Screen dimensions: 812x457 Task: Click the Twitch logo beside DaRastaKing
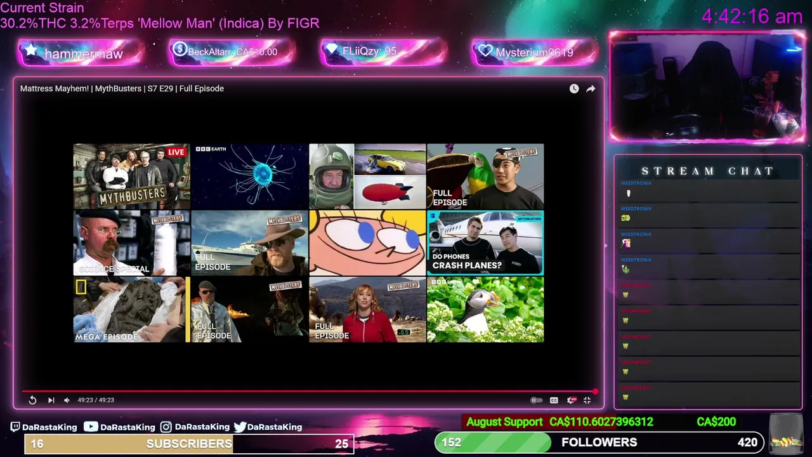(x=15, y=427)
